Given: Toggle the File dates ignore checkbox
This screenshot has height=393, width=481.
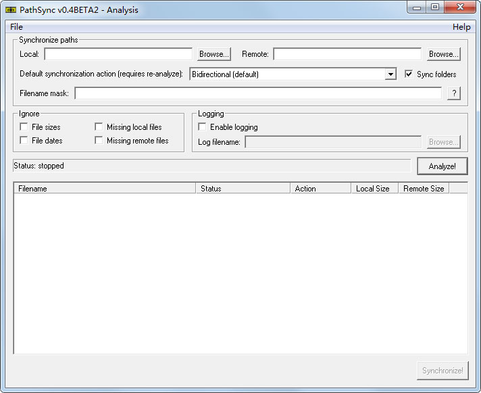Looking at the screenshot, I should pos(24,141).
